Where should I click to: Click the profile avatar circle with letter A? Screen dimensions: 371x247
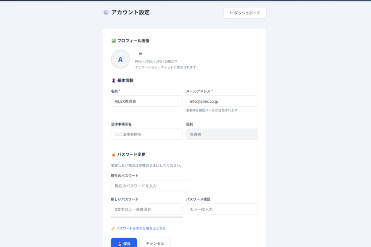click(x=120, y=59)
